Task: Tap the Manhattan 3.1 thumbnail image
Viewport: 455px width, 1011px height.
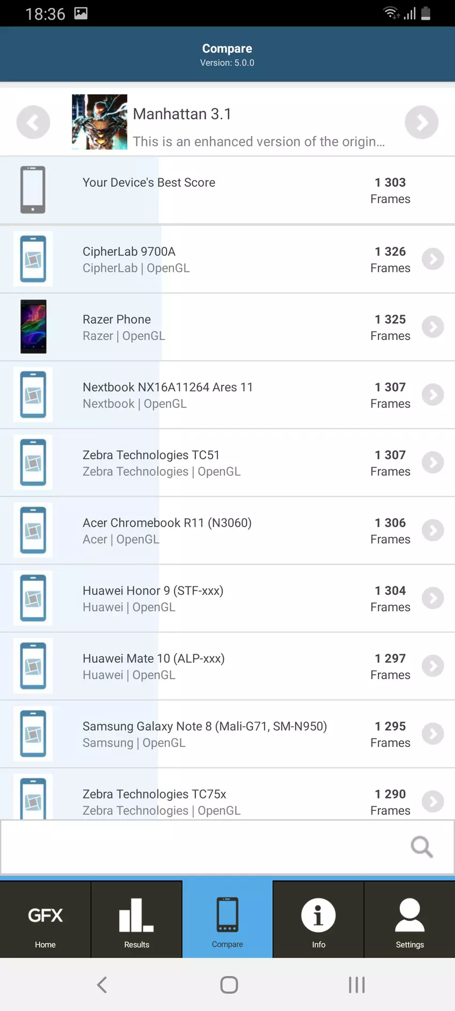Action: click(x=100, y=122)
